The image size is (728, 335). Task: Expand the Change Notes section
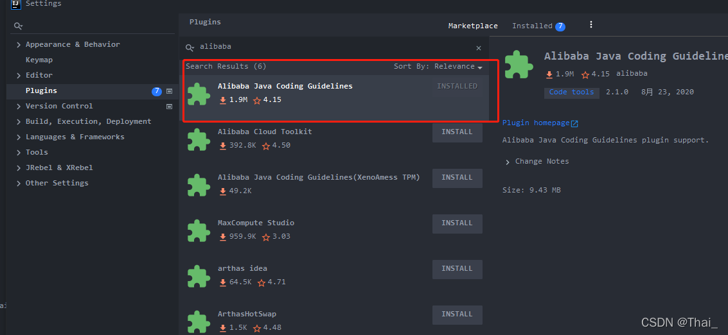coord(506,162)
